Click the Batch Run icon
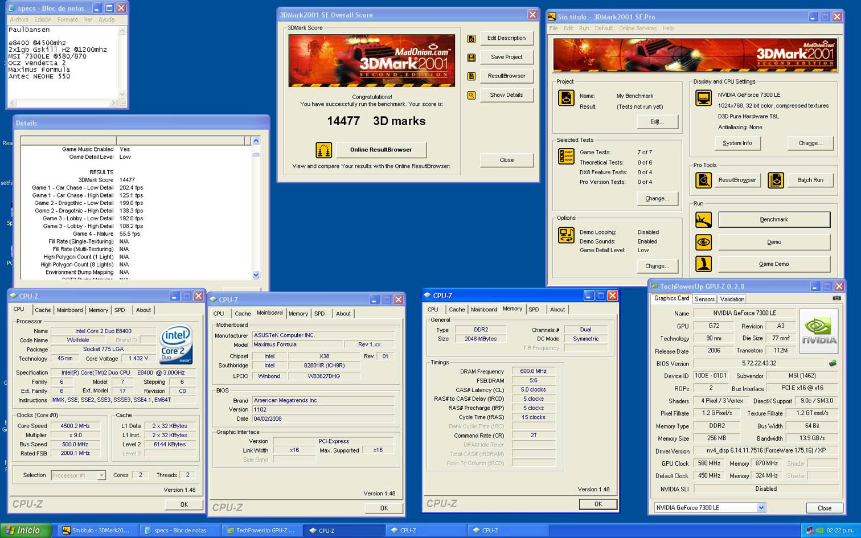Viewport: 861px width, 538px height. click(x=776, y=180)
